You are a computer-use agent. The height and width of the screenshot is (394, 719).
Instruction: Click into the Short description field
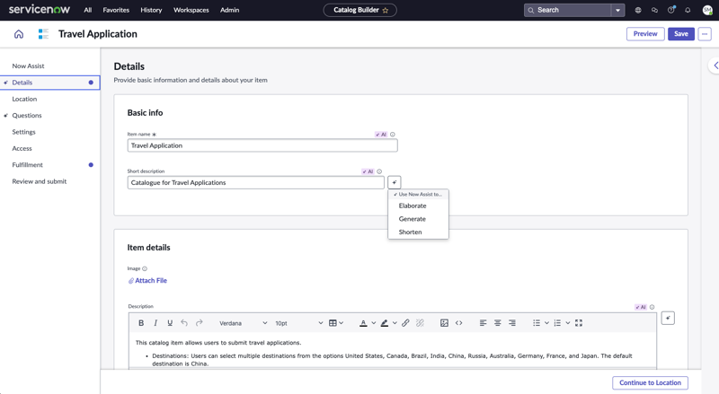[x=256, y=182]
